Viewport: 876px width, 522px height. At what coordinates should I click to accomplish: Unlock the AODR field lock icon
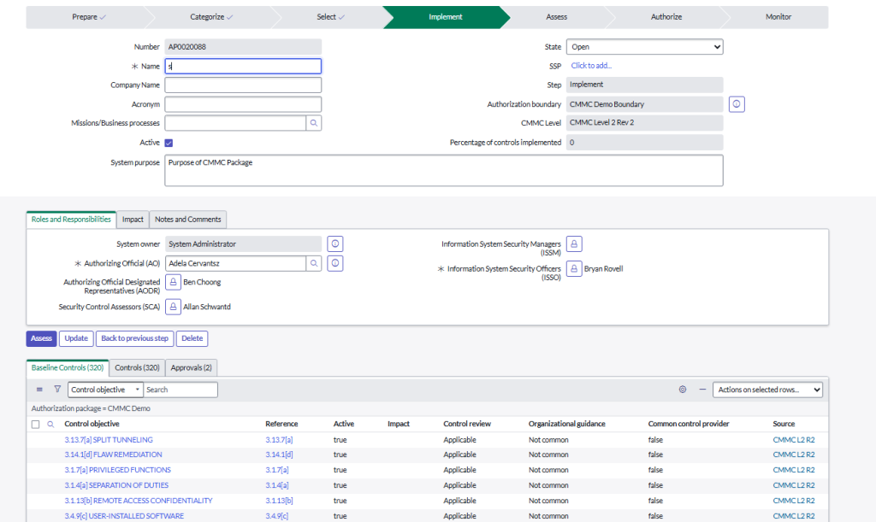[173, 283]
